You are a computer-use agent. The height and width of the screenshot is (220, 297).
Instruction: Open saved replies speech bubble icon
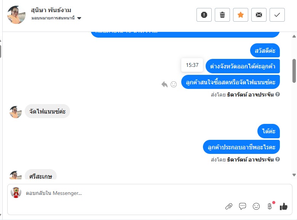(x=243, y=206)
